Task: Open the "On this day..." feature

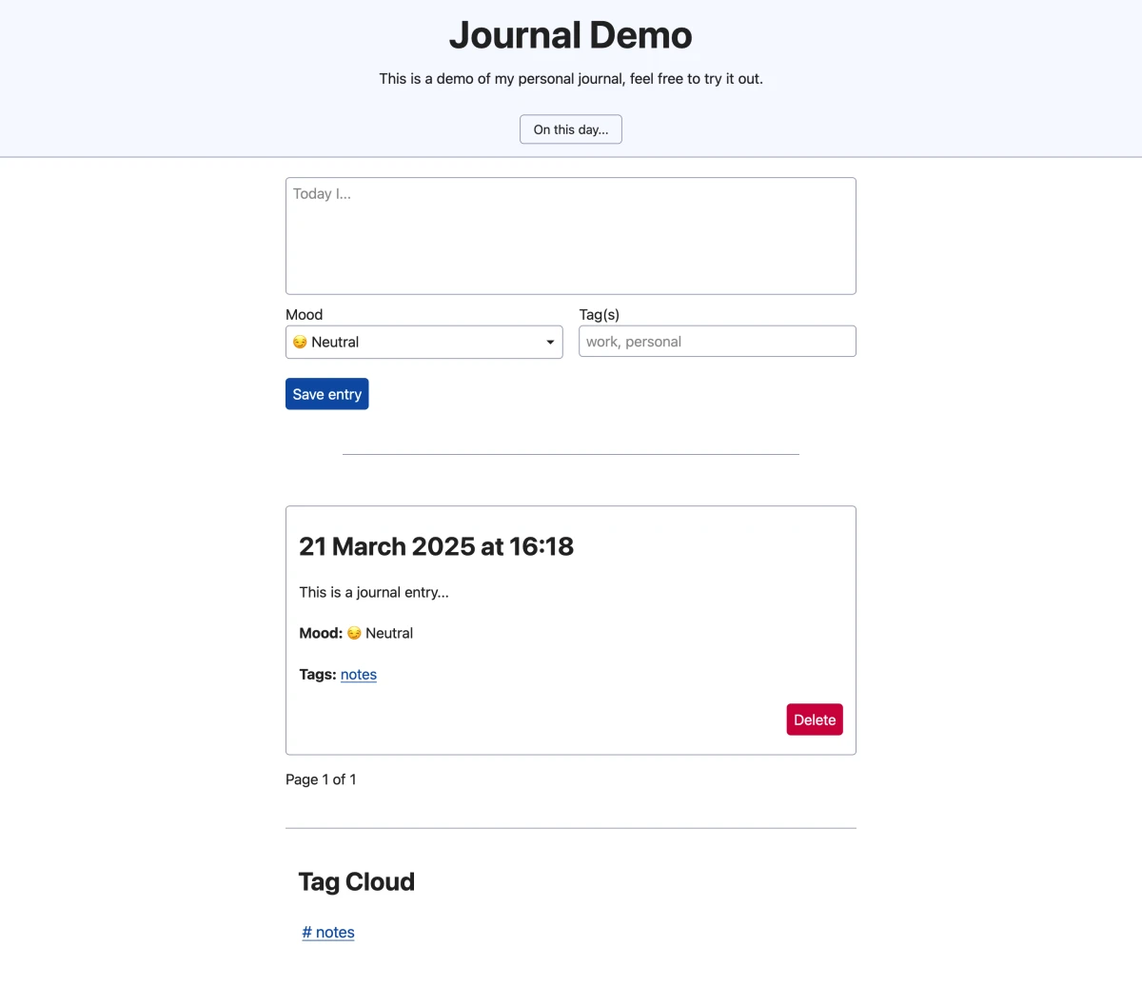Action: pyautogui.click(x=570, y=128)
